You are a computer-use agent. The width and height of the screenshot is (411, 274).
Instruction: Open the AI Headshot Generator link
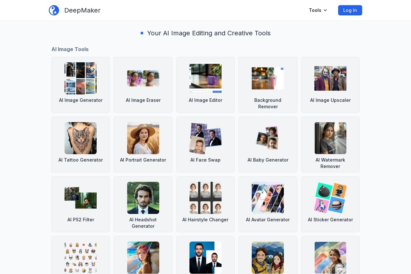(143, 204)
